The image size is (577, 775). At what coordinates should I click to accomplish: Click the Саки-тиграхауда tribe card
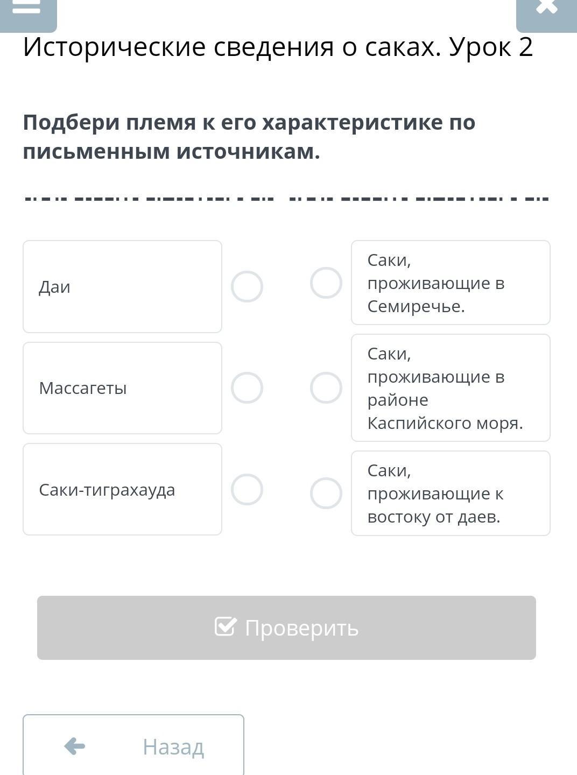click(122, 489)
